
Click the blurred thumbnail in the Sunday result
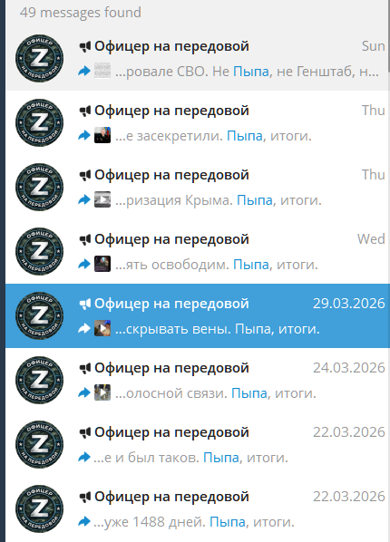click(102, 71)
